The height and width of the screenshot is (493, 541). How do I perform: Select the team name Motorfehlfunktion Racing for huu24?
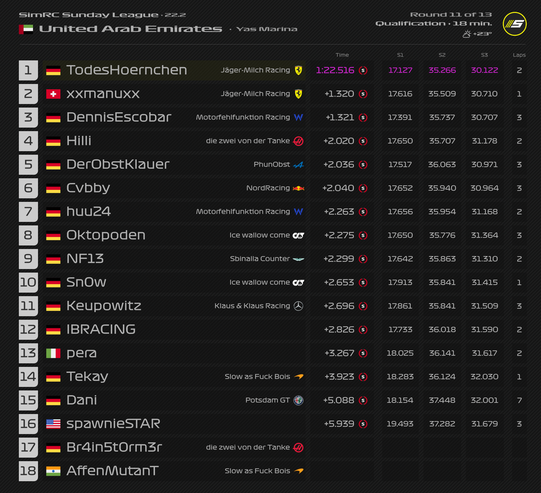tap(243, 212)
